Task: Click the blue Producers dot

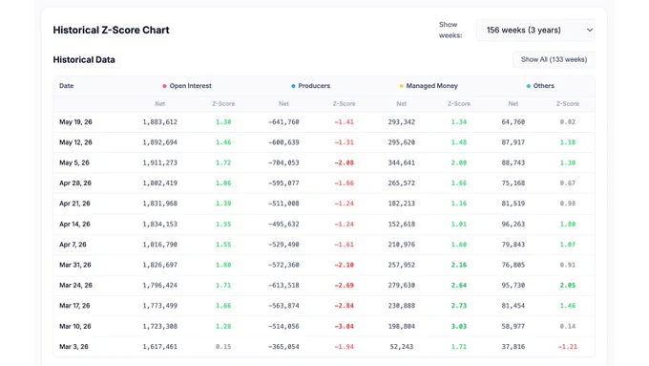Action: pyautogui.click(x=293, y=86)
